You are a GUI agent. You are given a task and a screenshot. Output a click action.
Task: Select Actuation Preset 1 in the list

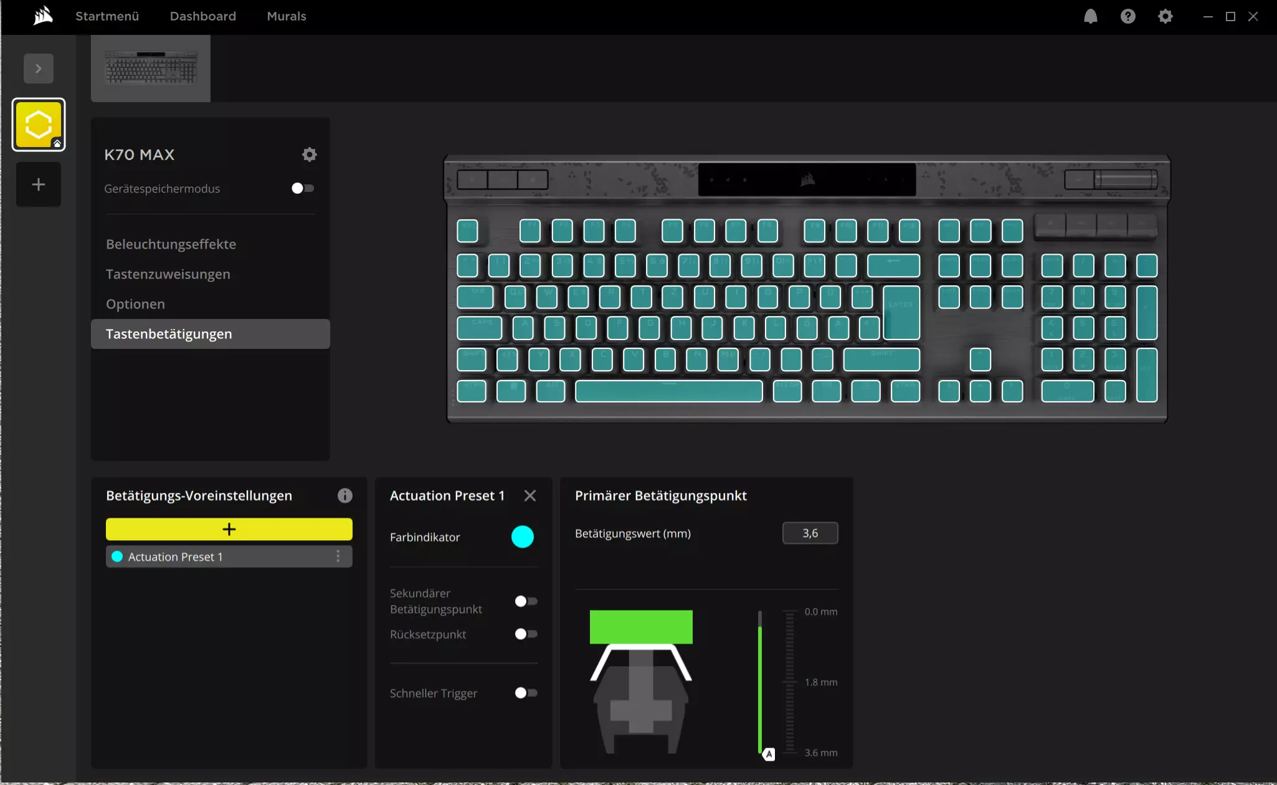(229, 556)
